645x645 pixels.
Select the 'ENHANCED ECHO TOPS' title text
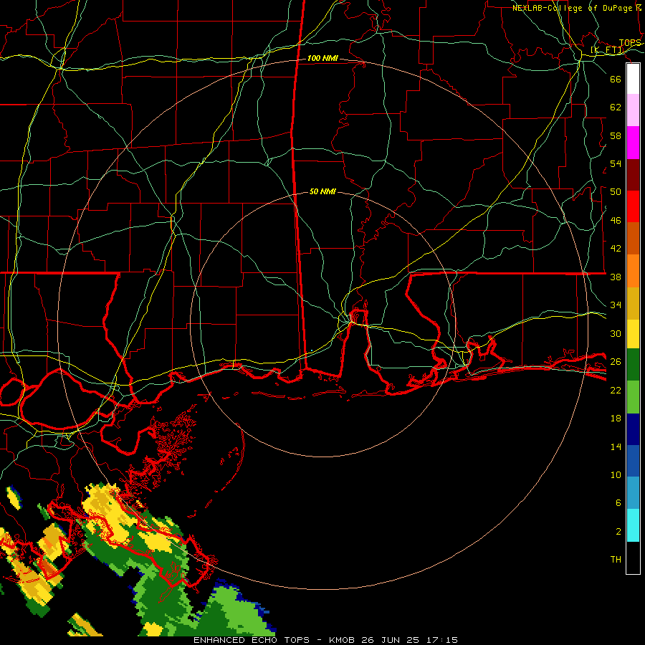[x=254, y=640]
